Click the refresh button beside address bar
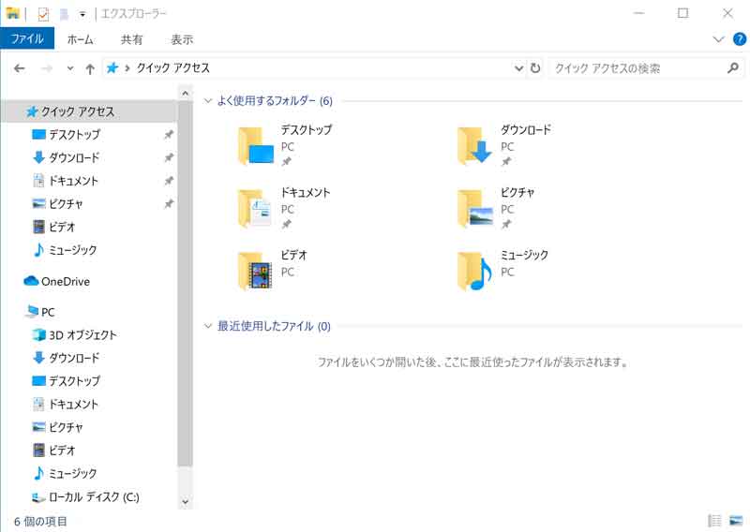The image size is (750, 532). (535, 68)
